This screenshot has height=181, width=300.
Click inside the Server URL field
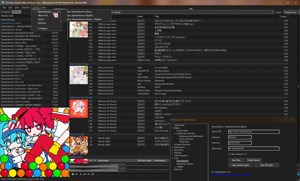pos(254,132)
